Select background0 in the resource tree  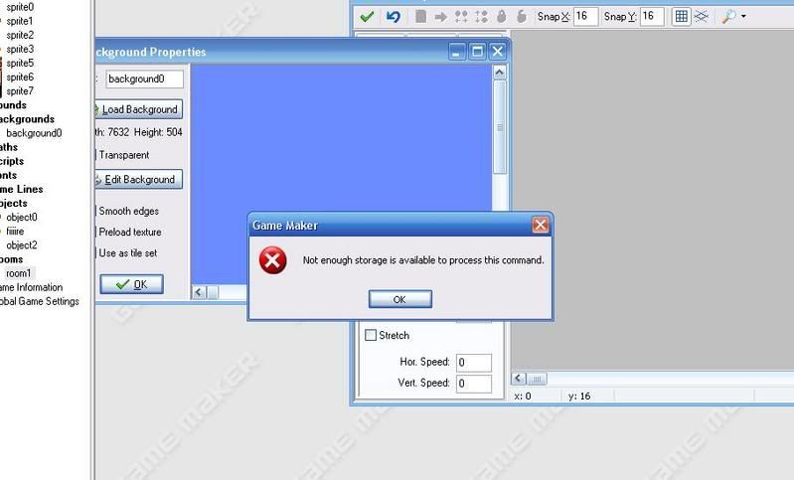34,133
